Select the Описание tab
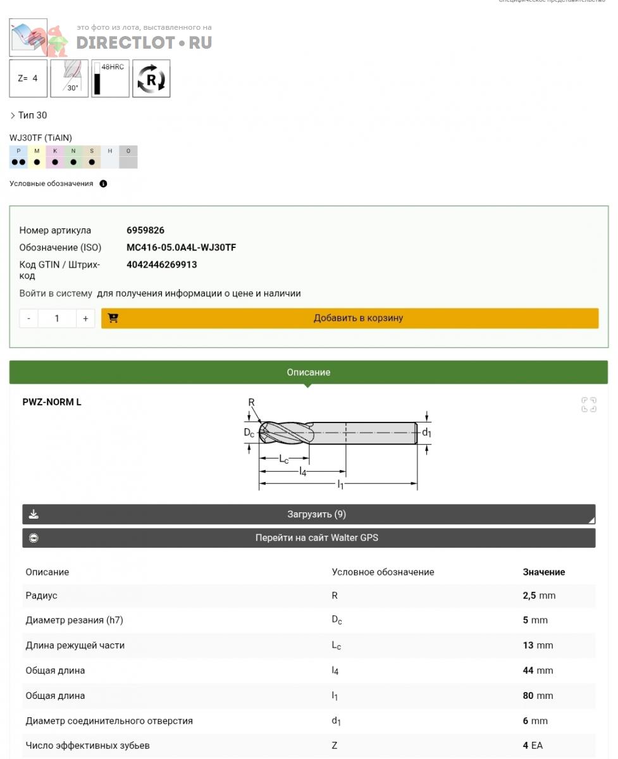The width and height of the screenshot is (618, 759). (309, 373)
